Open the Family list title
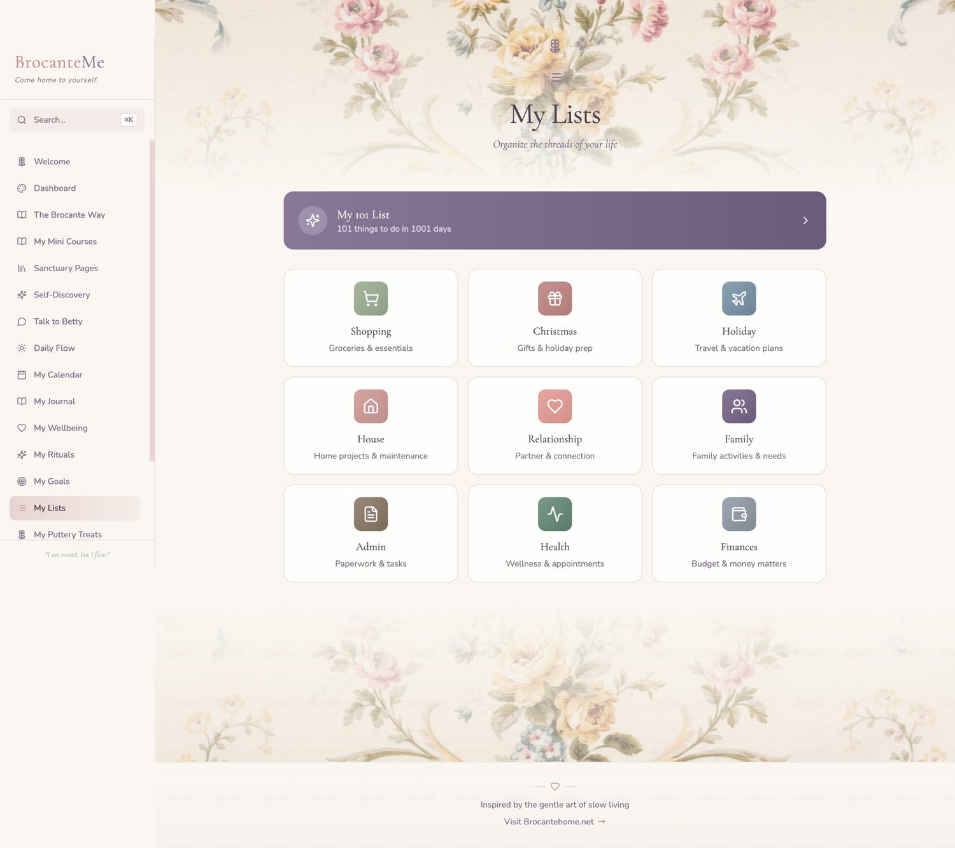955x848 pixels. [739, 439]
